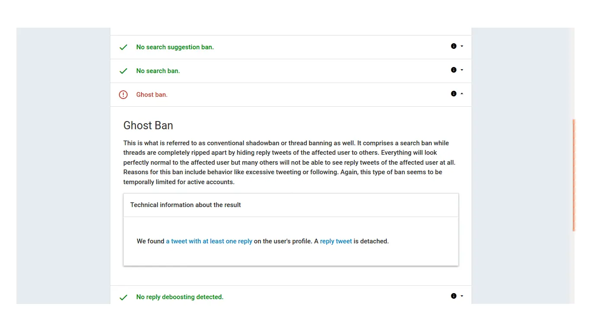Click the red alert icon beside Ghost ban
The width and height of the screenshot is (591, 332).
coord(123,95)
